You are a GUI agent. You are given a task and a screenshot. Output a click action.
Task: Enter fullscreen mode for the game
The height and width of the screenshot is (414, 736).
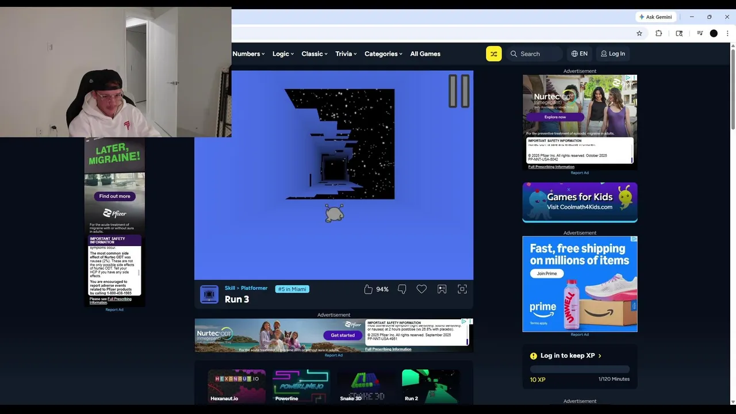(x=462, y=289)
